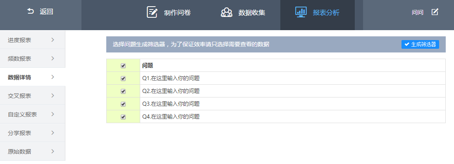Viewport: 454px width, 164px height.
Task: Uncheck the Q1 question checkbox
Action: (123, 78)
